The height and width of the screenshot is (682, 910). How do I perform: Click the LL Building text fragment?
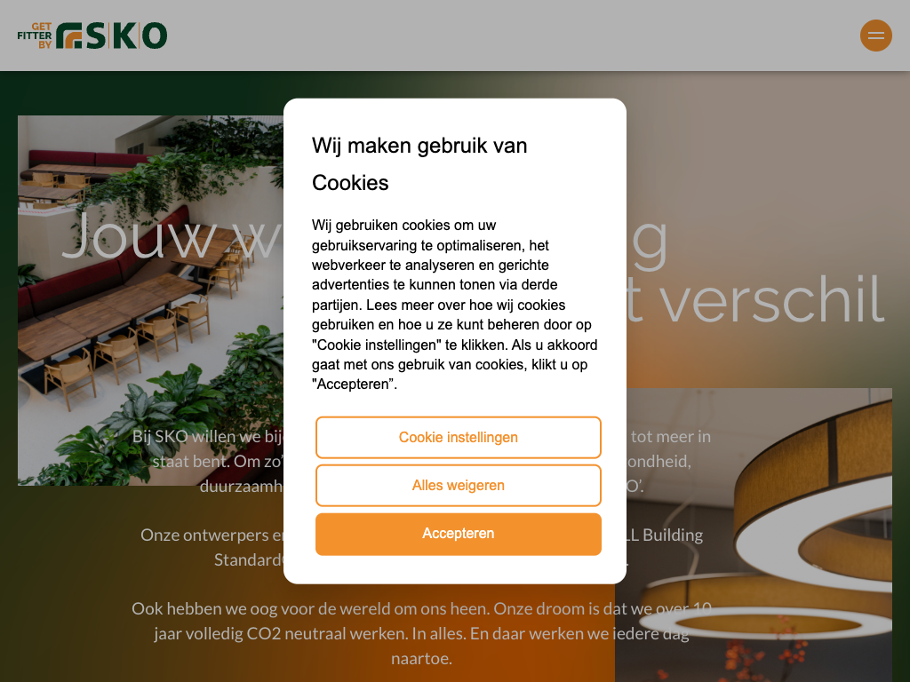pos(665,535)
